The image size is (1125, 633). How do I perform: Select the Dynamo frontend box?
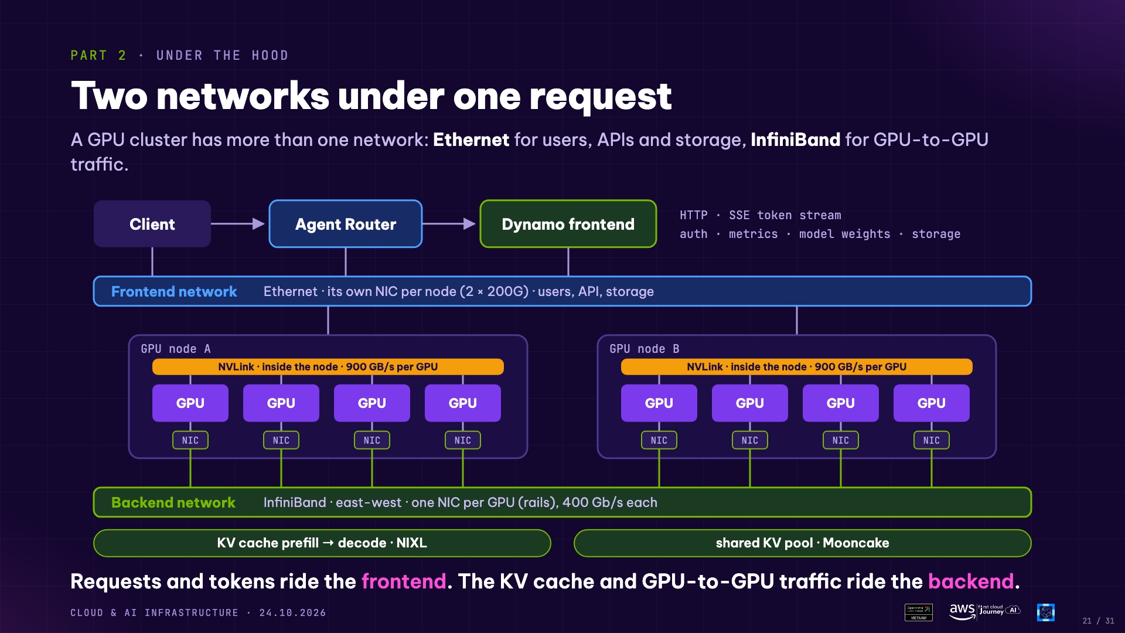click(568, 224)
